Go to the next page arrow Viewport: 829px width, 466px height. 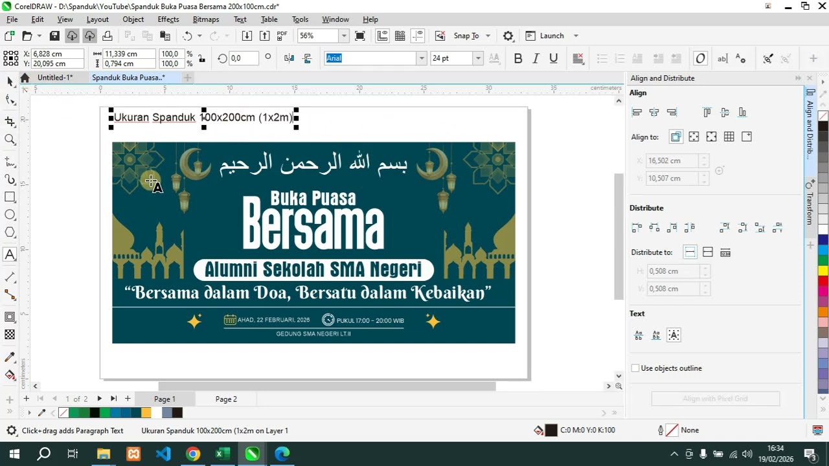pos(99,399)
